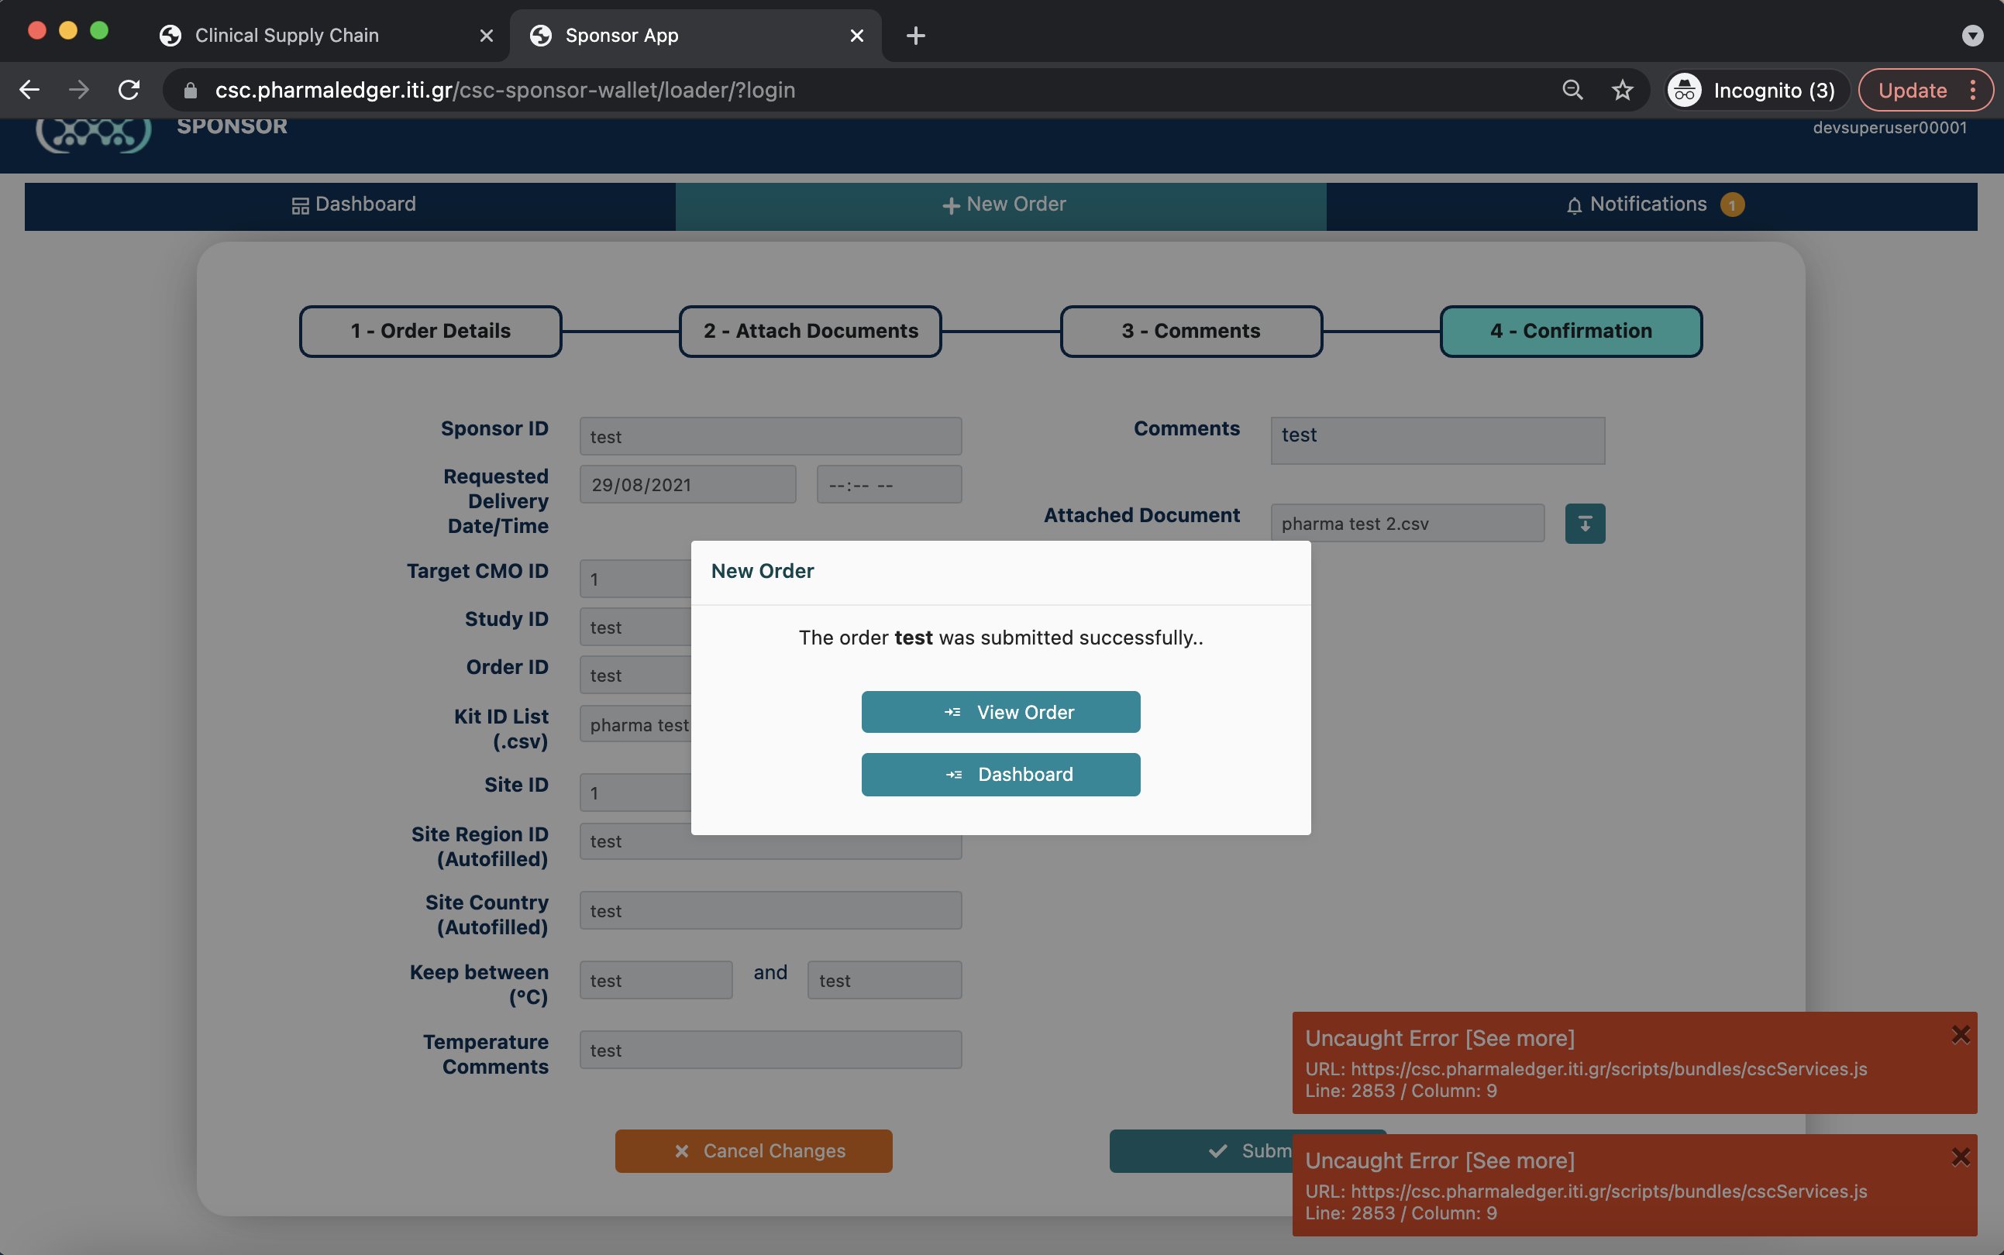Reload the current page
Viewport: 2004px width, 1255px height.
(x=129, y=90)
